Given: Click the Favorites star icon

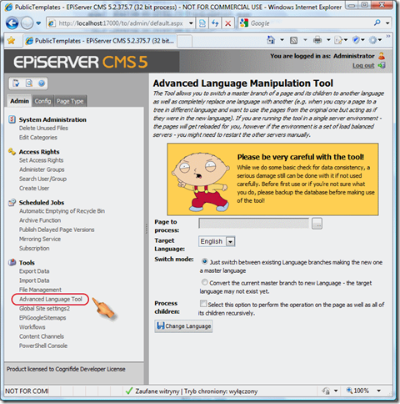Looking at the screenshot, I should click(11, 41).
